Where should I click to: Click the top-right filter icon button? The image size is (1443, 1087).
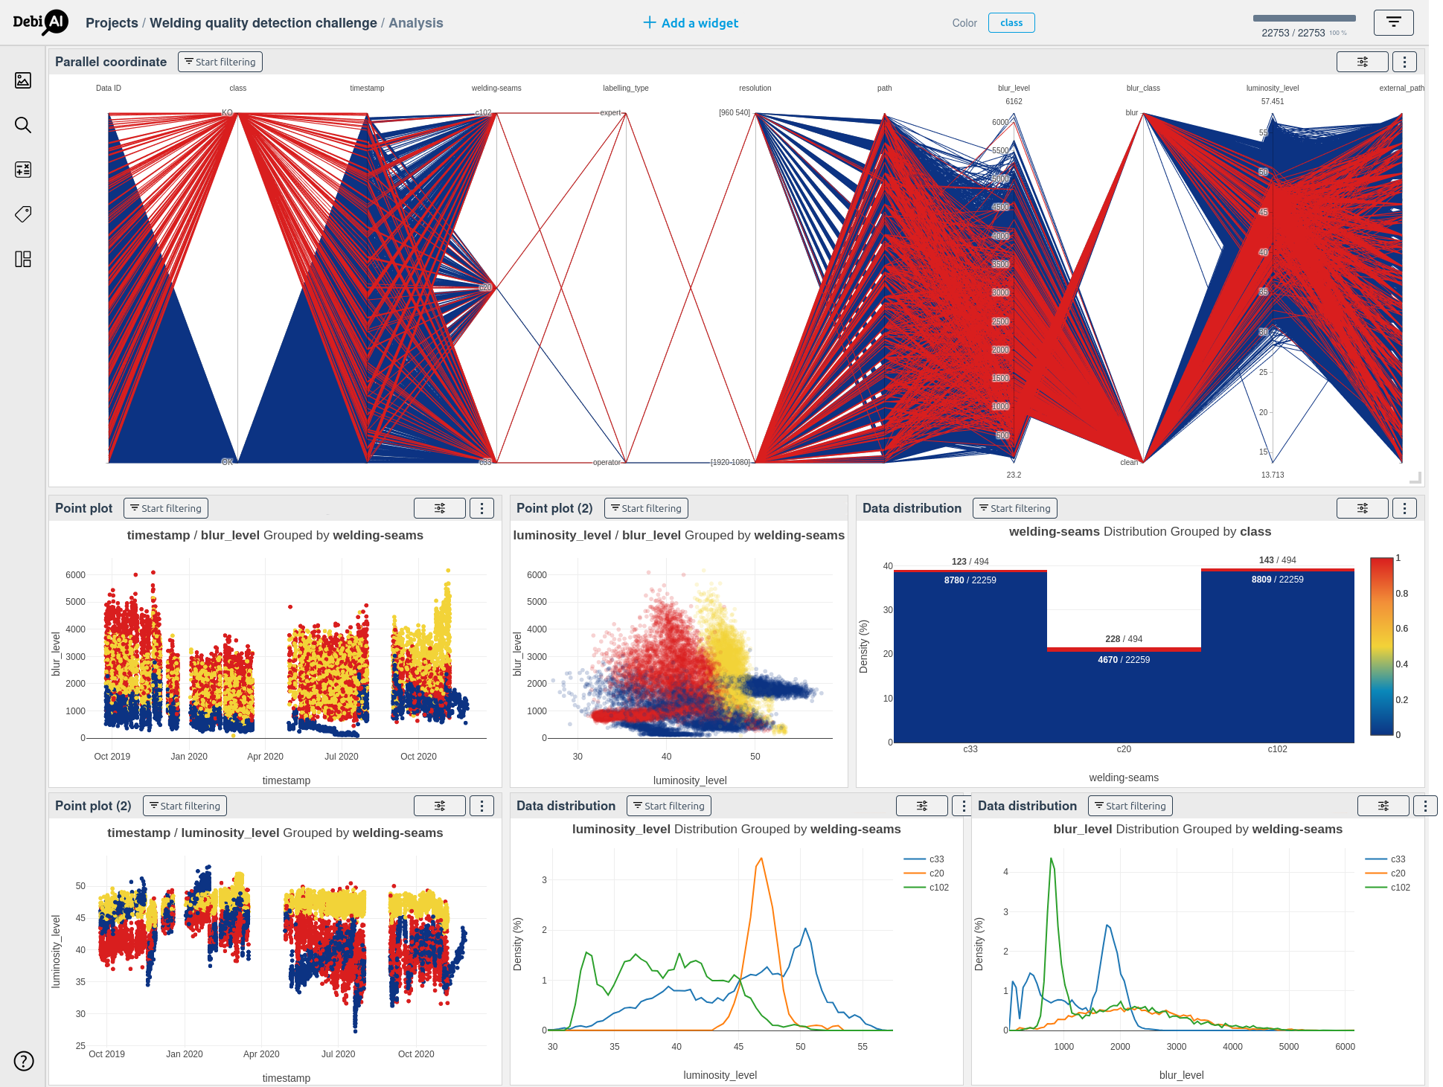(x=1393, y=22)
